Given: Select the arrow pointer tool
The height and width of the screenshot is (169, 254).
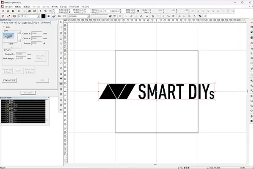Looking at the screenshot, I should tap(61, 22).
